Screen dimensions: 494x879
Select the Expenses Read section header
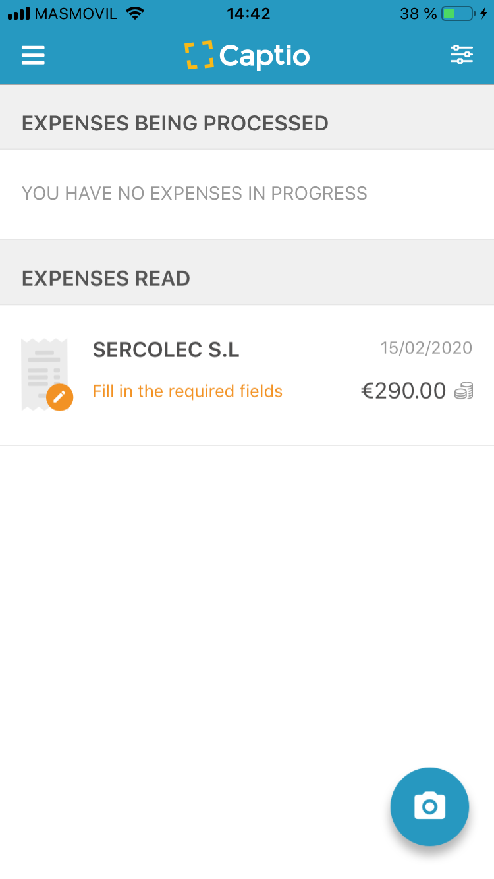click(106, 279)
